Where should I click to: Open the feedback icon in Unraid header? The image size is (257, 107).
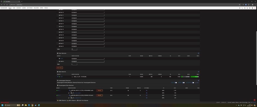tap(245, 8)
